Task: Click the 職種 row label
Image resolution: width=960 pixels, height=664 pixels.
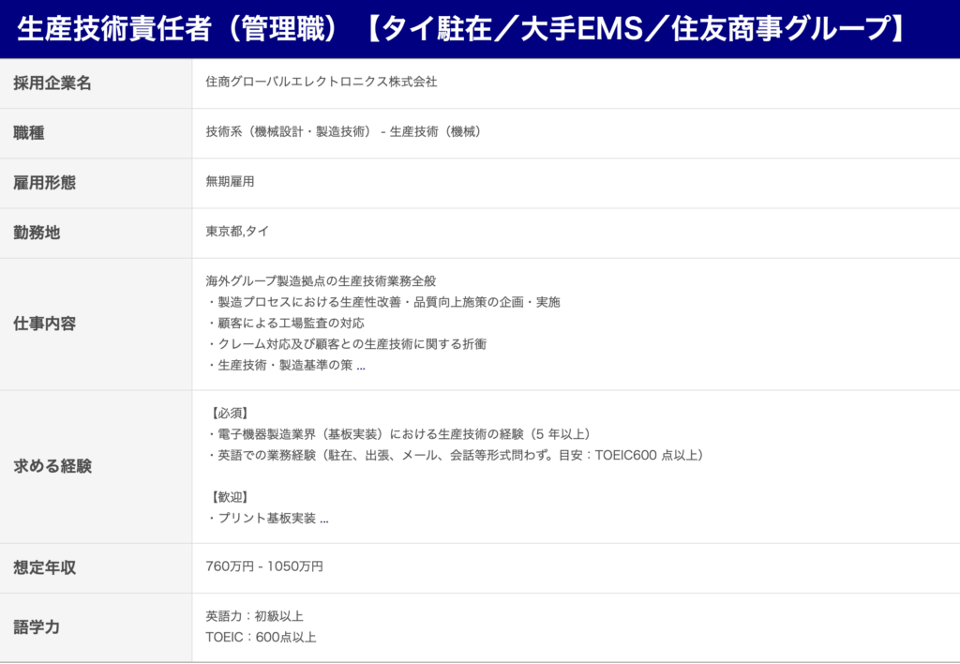Action: [x=29, y=133]
